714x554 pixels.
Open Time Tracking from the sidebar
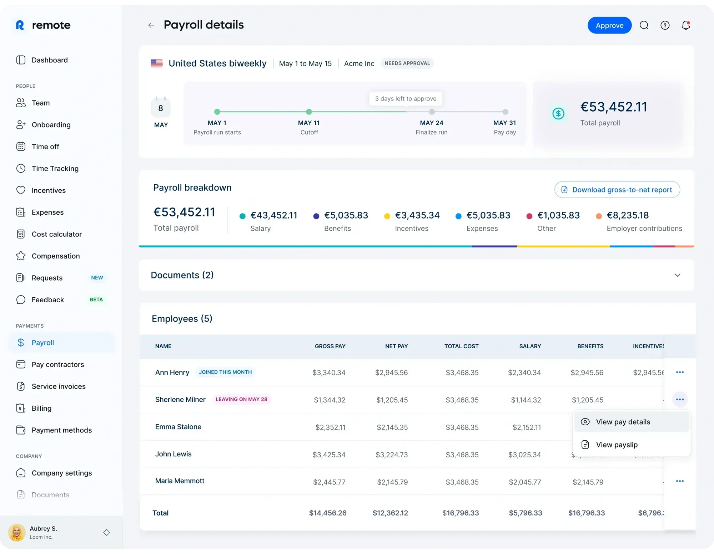[x=55, y=168]
